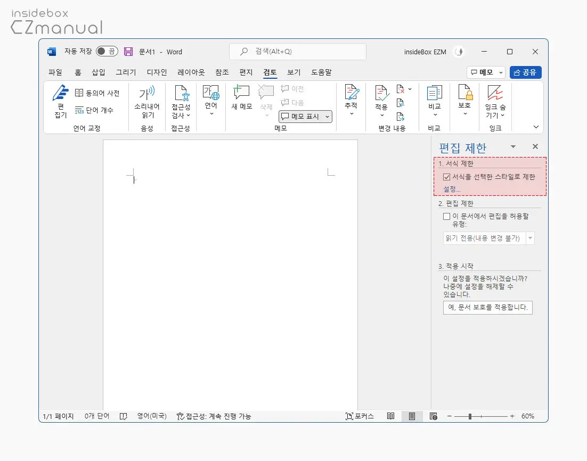This screenshot has width=587, height=461.
Task: Click the 0개 단어 word count status
Action: [x=96, y=416]
